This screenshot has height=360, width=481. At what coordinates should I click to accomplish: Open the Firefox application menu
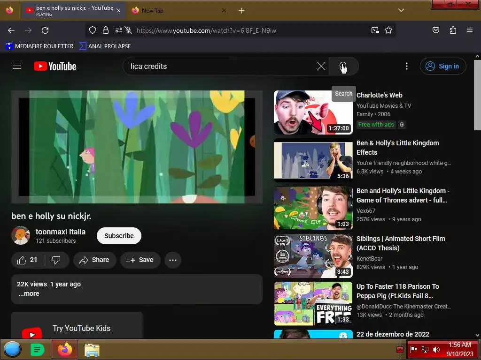[x=470, y=30]
